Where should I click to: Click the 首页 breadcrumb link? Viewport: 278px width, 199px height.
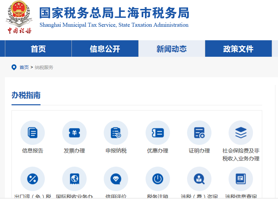click(24, 67)
